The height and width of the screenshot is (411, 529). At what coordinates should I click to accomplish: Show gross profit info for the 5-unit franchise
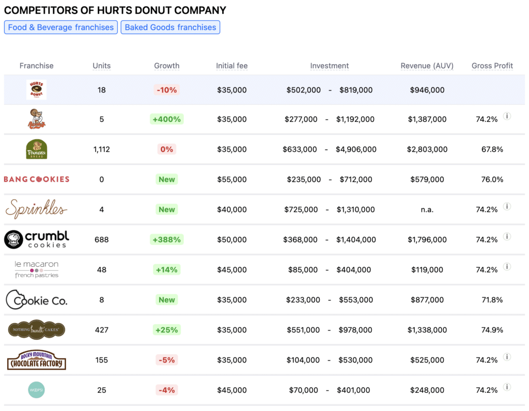click(x=507, y=116)
